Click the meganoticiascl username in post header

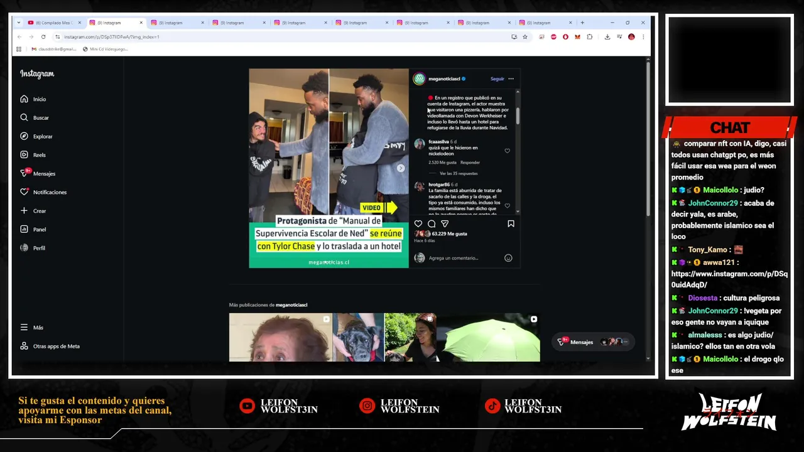click(x=444, y=79)
